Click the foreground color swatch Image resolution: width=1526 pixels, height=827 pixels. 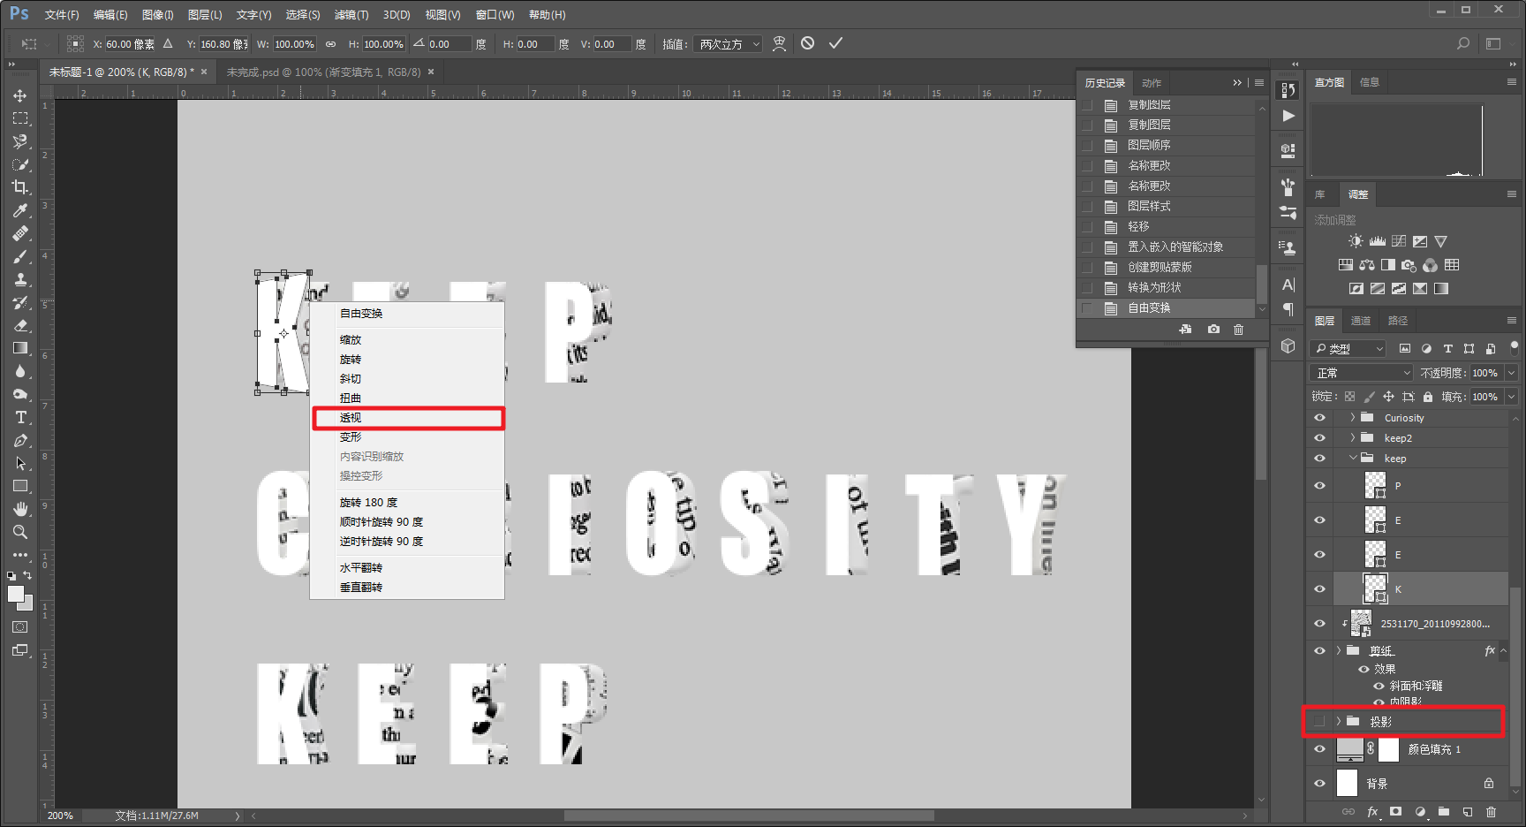(x=15, y=595)
